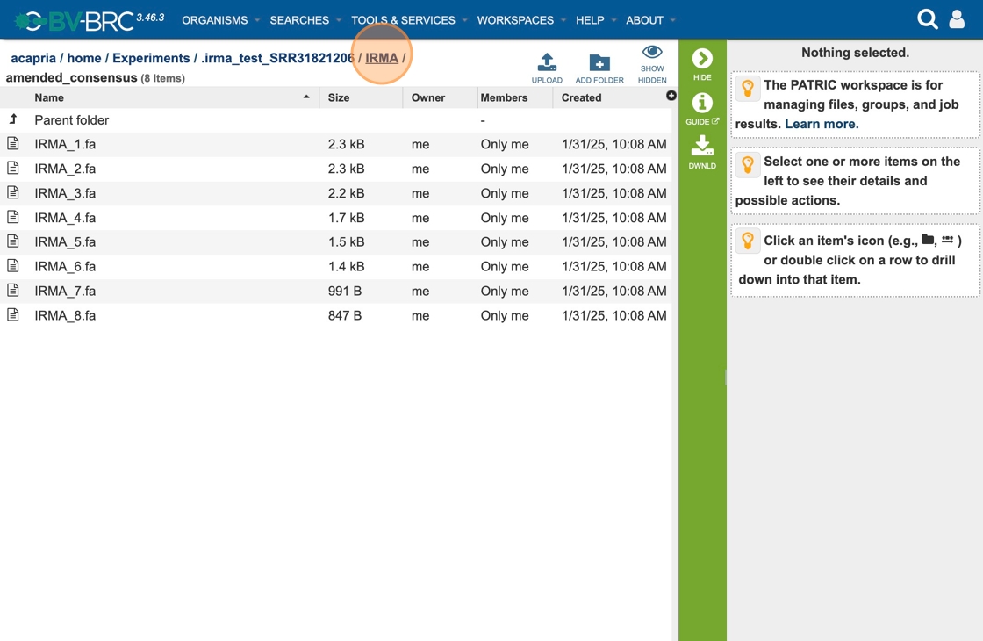Select the IRMA_4.fa file name
983x641 pixels.
coord(65,217)
